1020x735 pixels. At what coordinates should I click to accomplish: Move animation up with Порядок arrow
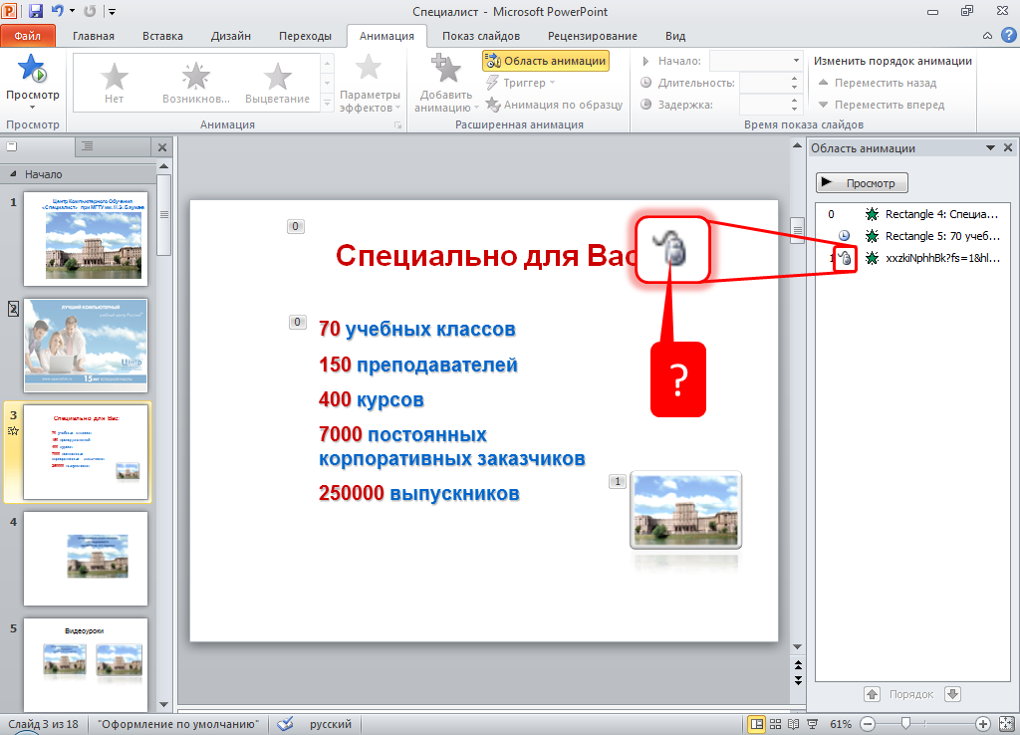872,693
